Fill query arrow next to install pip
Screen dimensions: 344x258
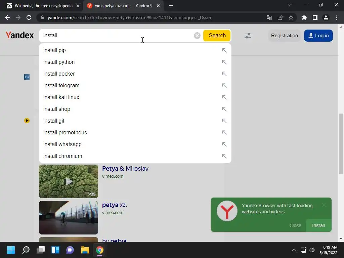(x=224, y=50)
